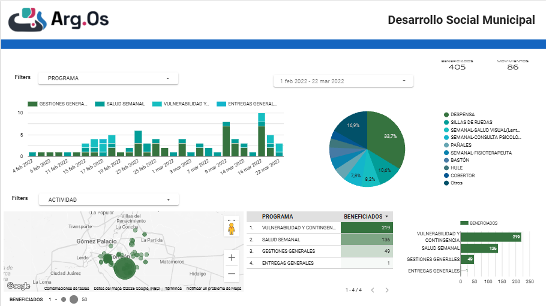Click the MOVIMIENTOS 86 scorecard
This screenshot has width=546, height=306.
pyautogui.click(x=512, y=65)
